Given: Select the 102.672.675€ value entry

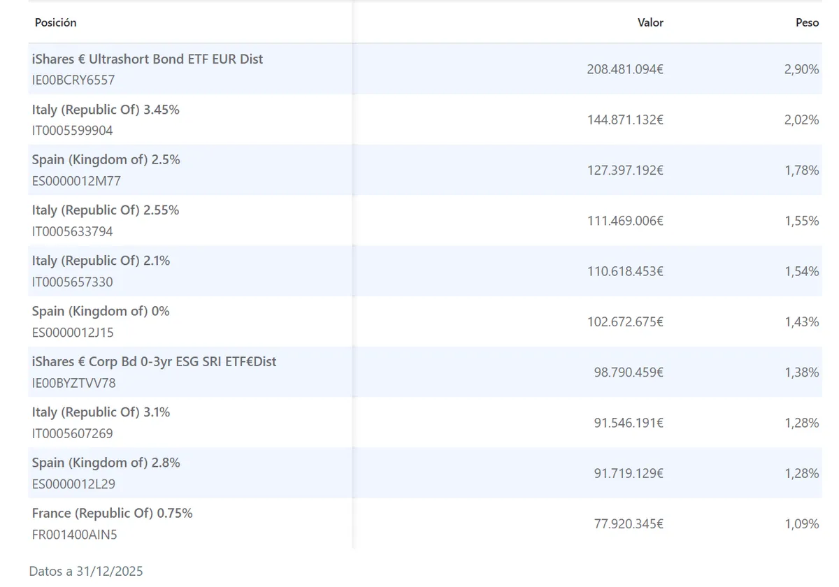Looking at the screenshot, I should point(625,322).
